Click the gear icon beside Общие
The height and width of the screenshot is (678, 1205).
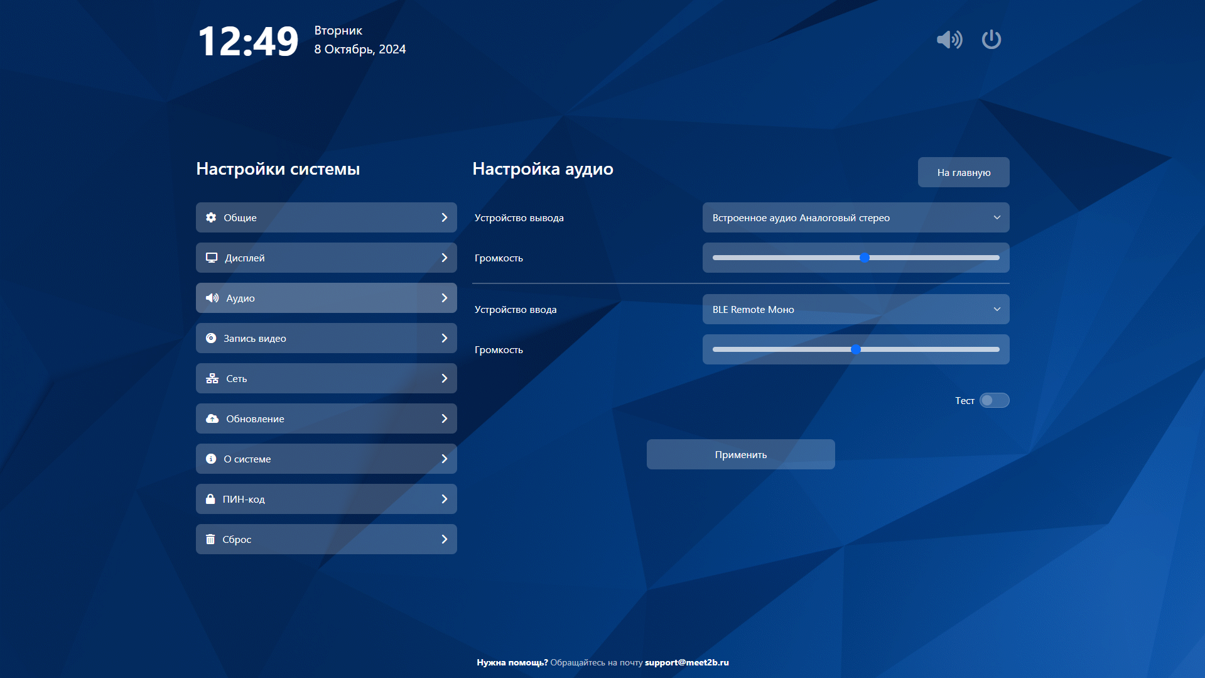(211, 217)
